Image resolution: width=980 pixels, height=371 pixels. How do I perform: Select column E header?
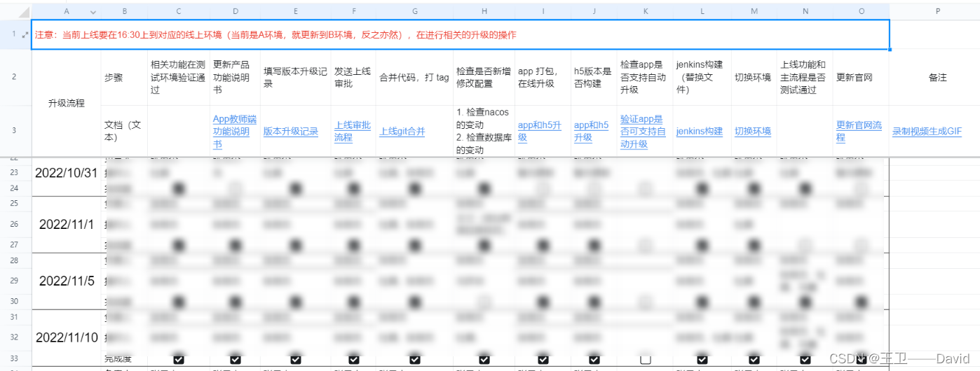point(295,12)
